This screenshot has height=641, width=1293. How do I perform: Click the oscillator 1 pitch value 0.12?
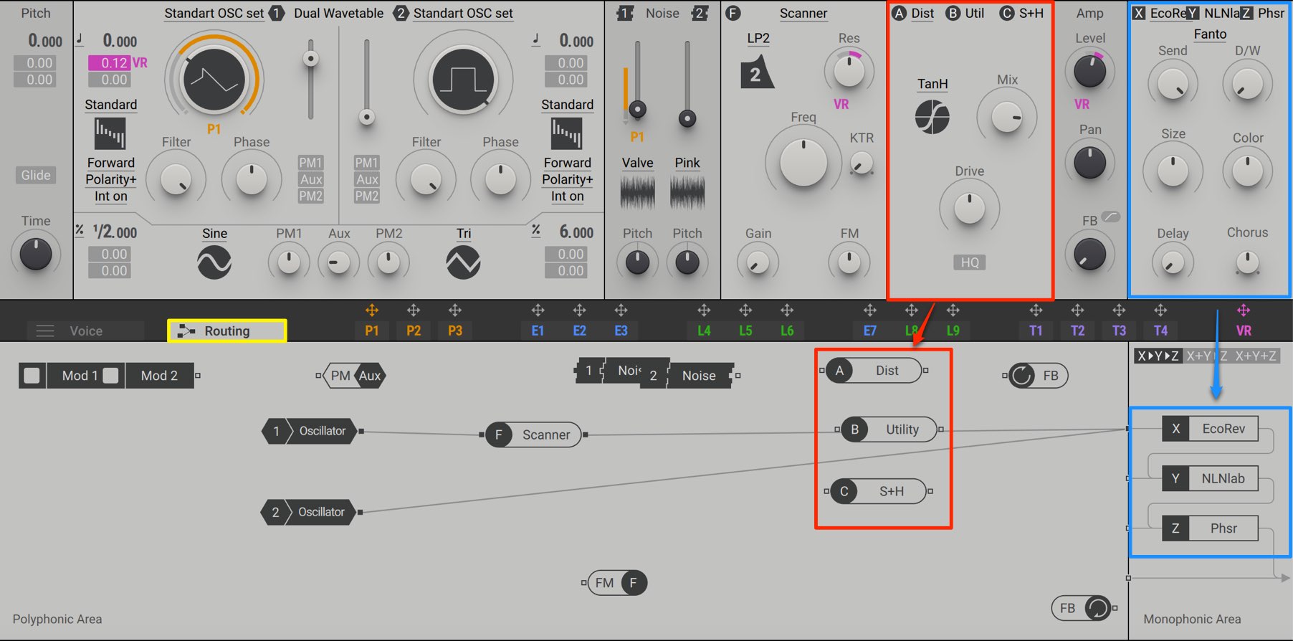[x=110, y=63]
